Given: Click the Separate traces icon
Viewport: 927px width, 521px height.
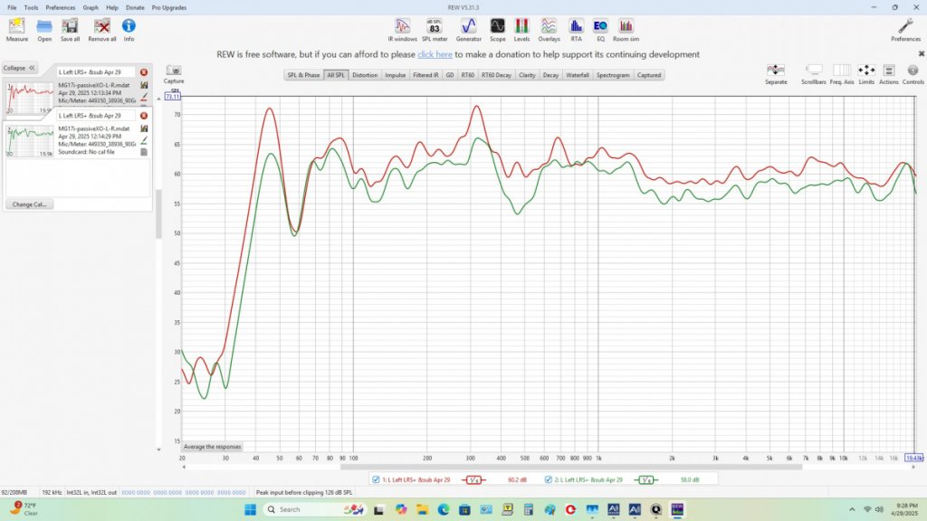Looking at the screenshot, I should click(776, 74).
